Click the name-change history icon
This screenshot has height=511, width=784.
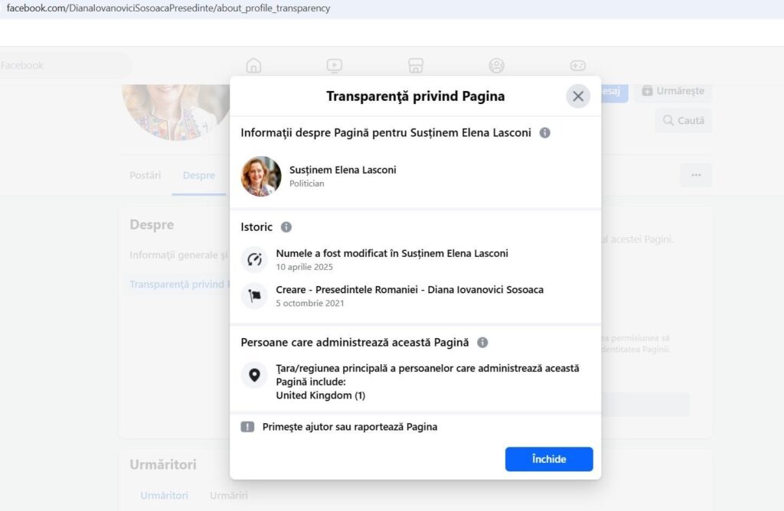[254, 260]
